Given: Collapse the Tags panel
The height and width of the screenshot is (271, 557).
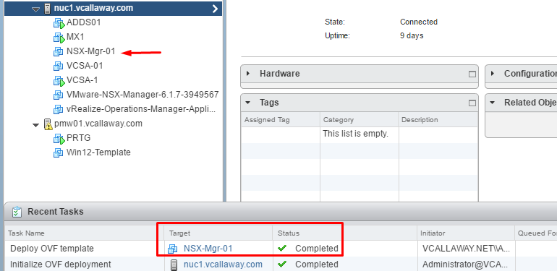Looking at the screenshot, I should 248,103.
